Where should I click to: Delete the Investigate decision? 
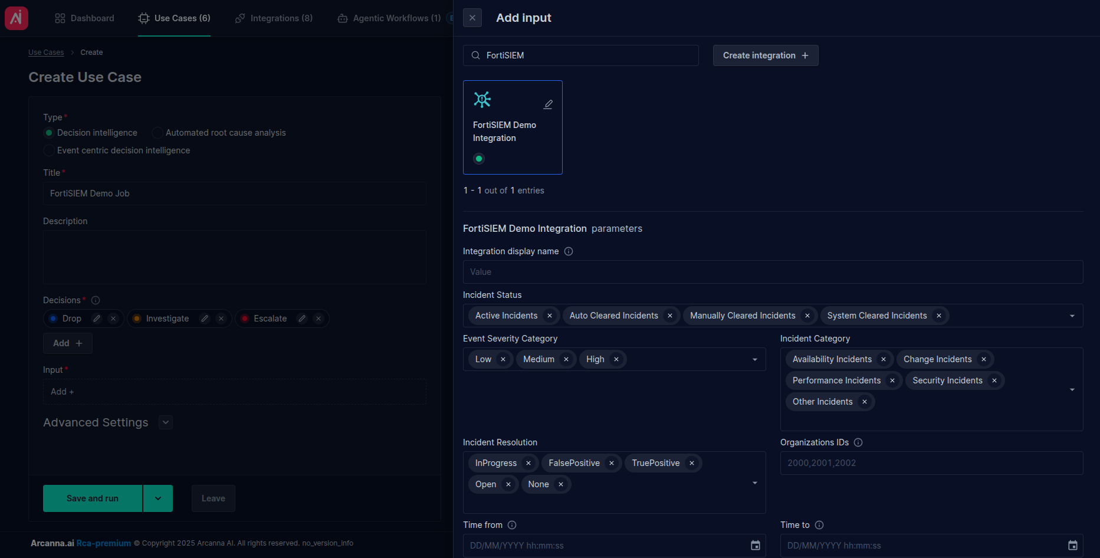coord(221,319)
